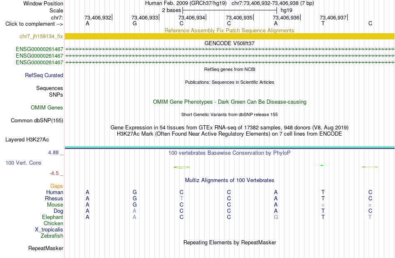Click the Sequences track label
The width and height of the screenshot is (395, 258).
pos(49,88)
